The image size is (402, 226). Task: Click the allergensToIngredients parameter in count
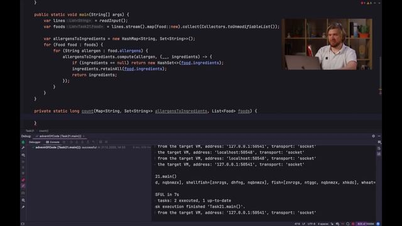click(x=181, y=111)
